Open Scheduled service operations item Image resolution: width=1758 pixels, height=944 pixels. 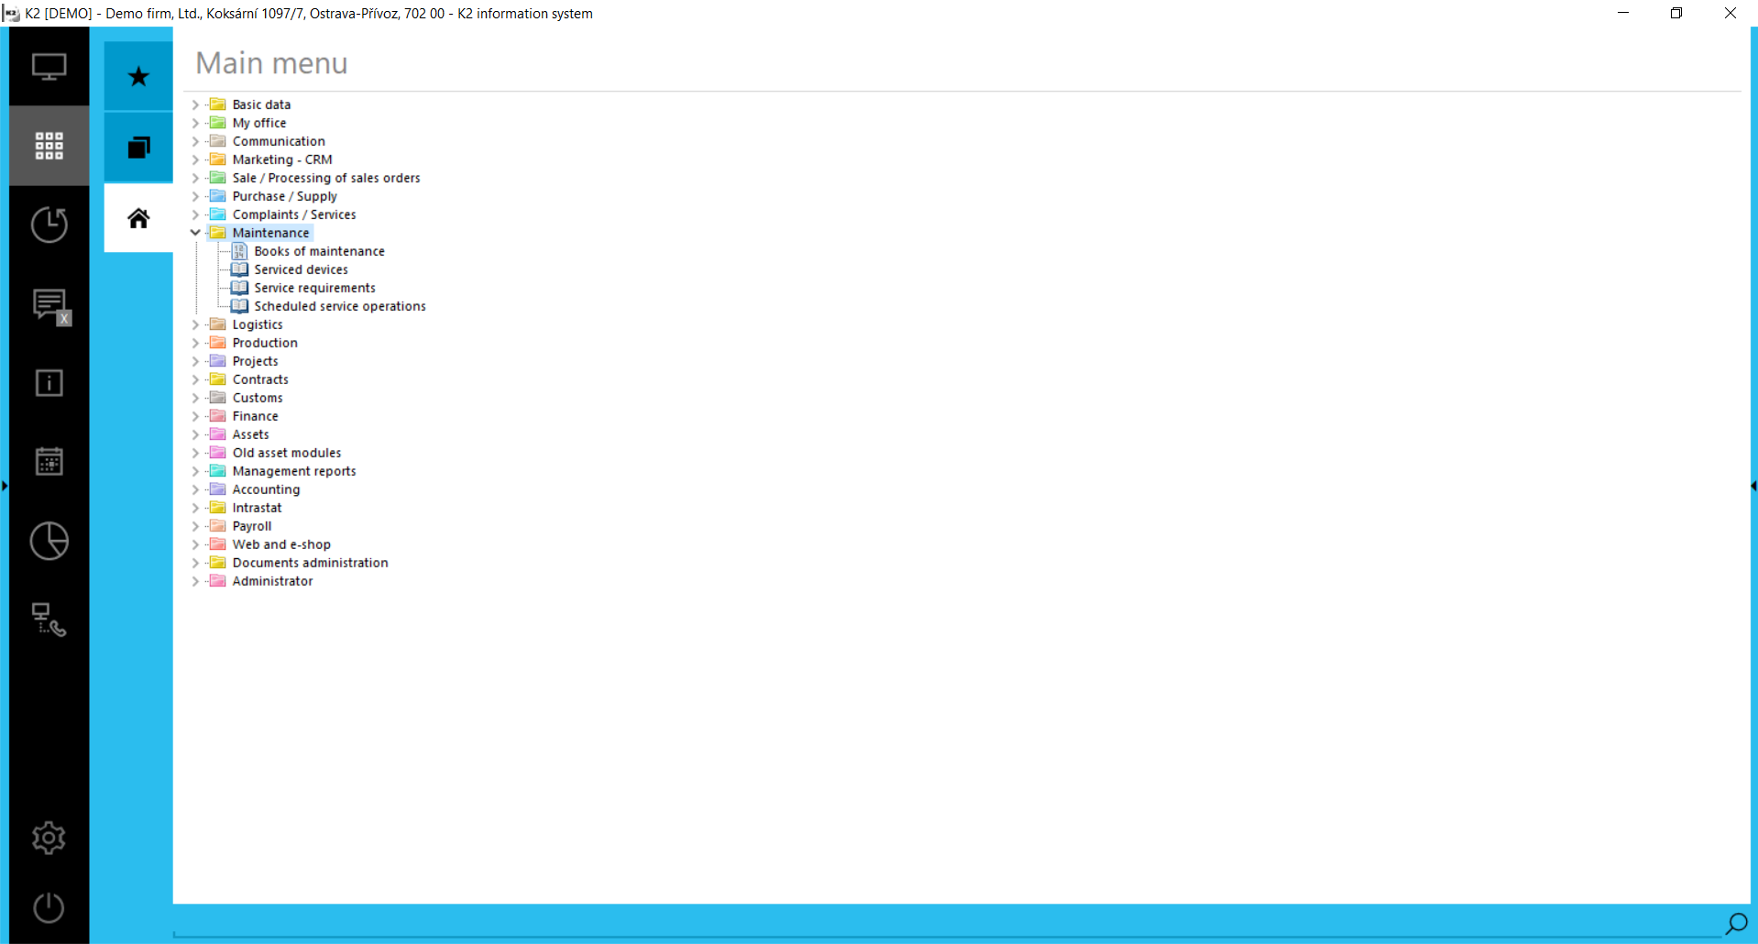pos(340,306)
